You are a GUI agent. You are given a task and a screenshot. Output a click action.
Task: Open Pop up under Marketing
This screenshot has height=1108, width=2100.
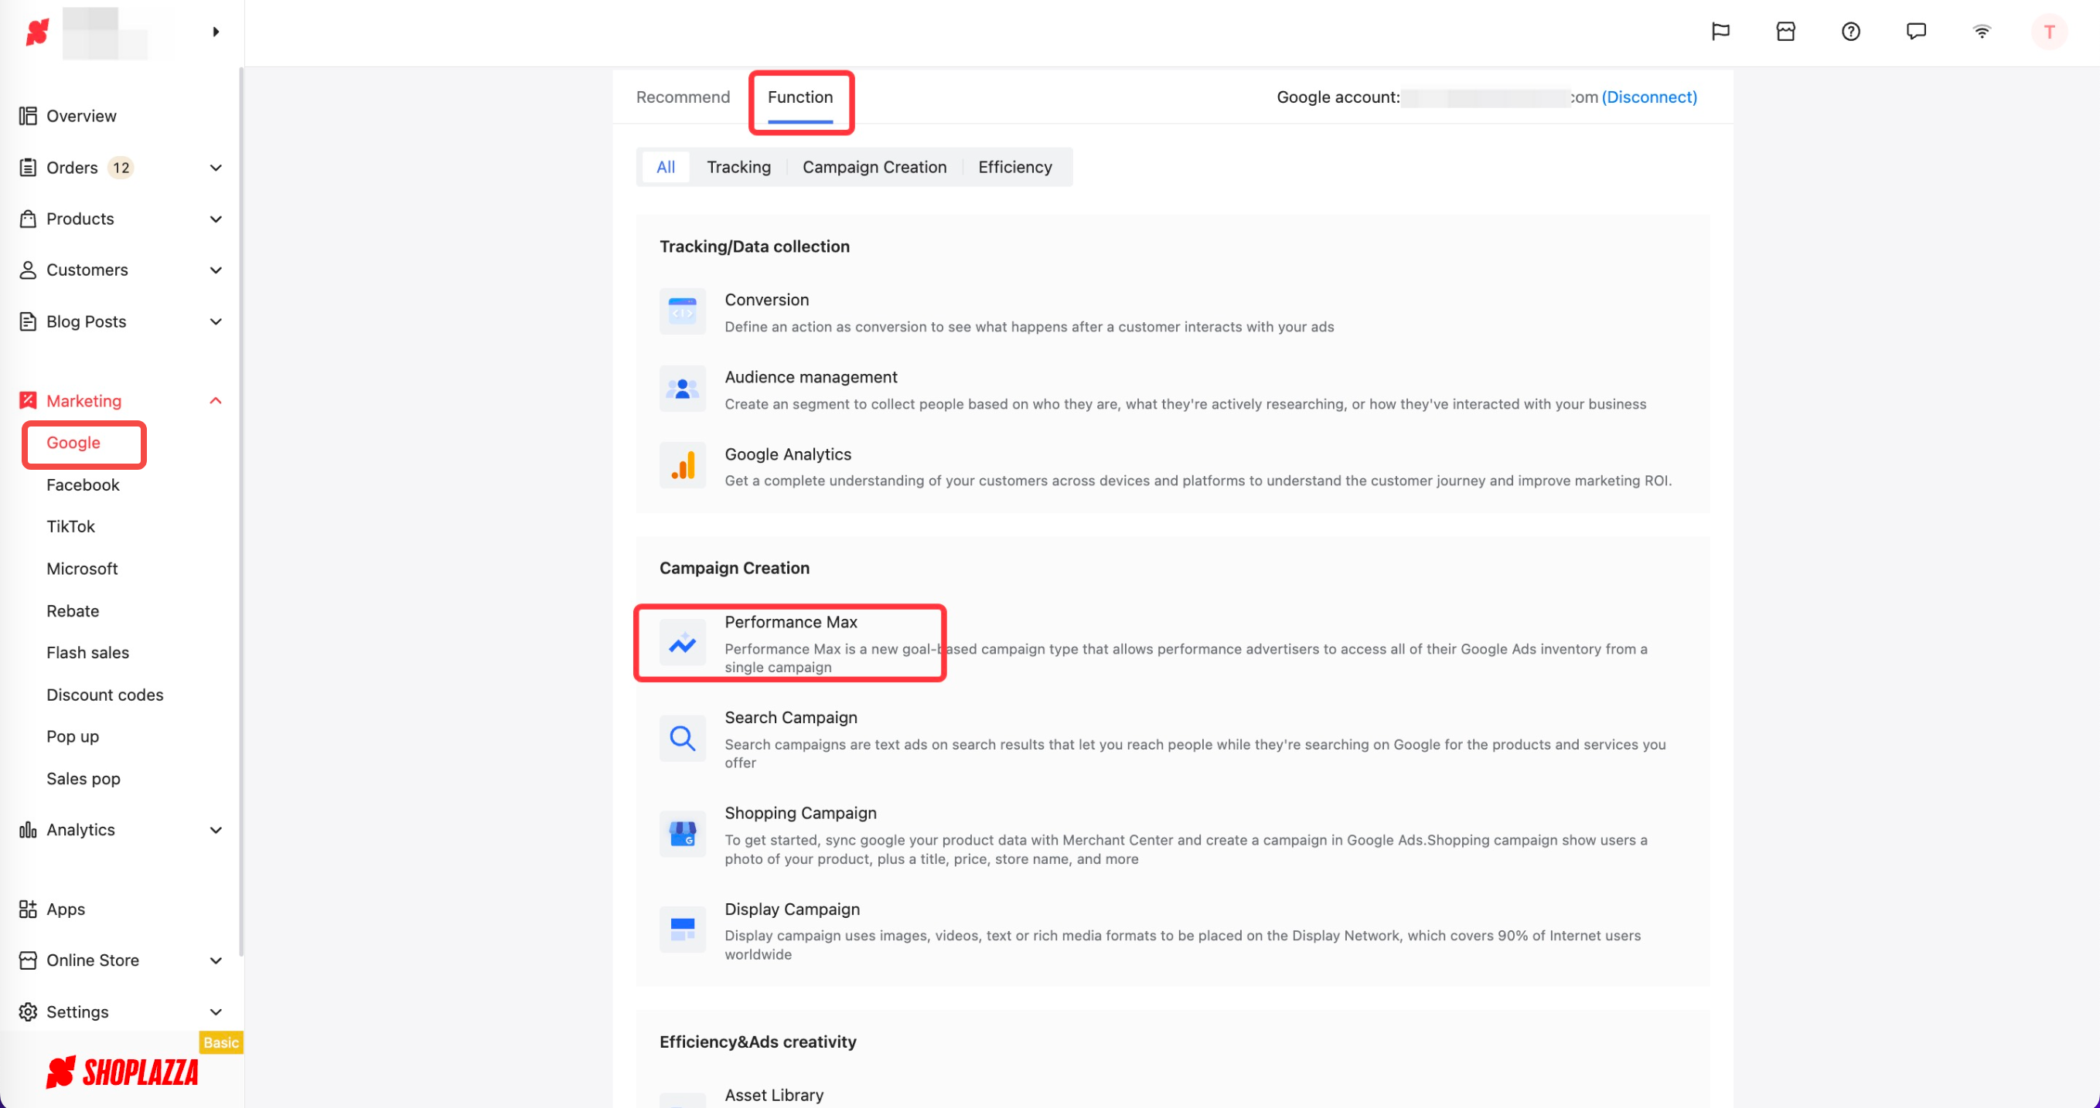[73, 736]
